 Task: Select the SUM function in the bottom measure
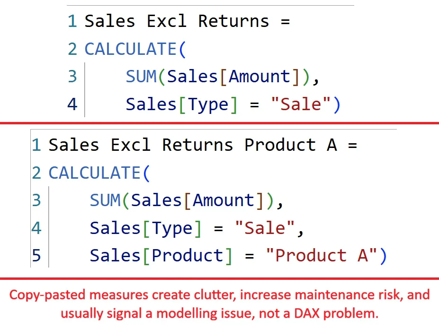[x=105, y=200]
